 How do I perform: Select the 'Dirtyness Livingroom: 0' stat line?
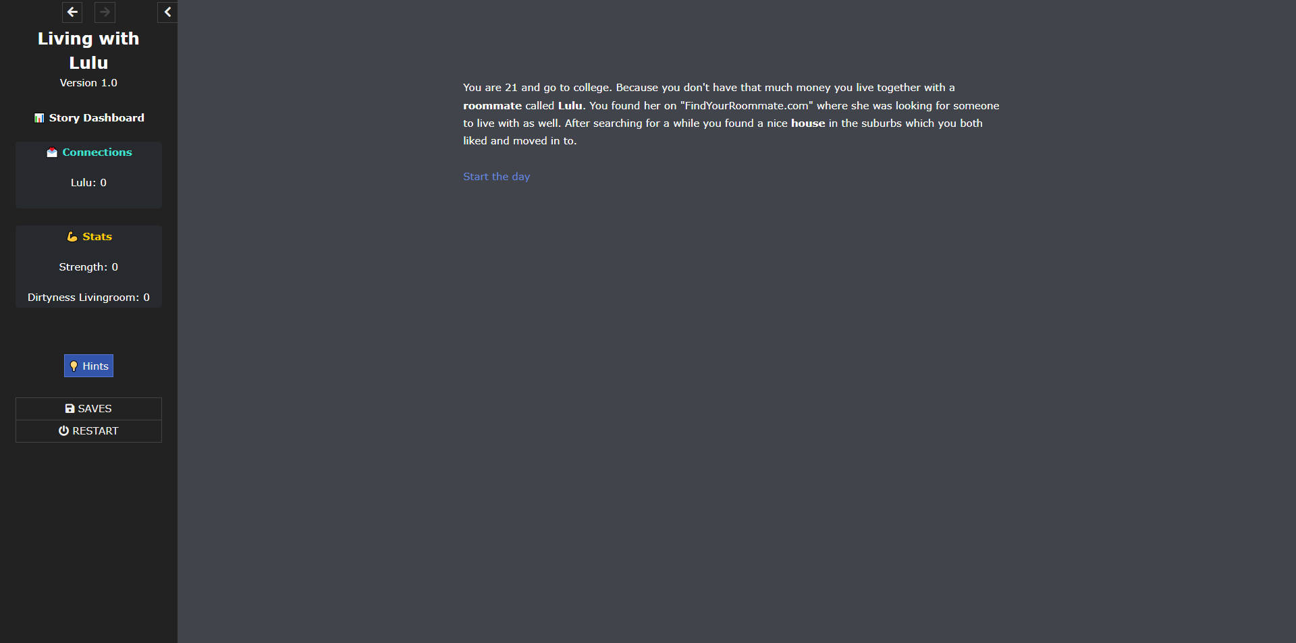pos(88,298)
